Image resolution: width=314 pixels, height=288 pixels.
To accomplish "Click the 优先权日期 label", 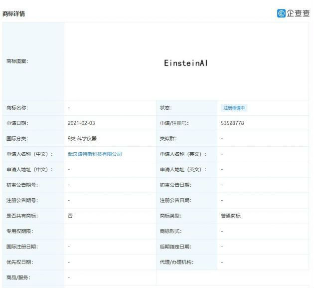I will tap(19, 262).
